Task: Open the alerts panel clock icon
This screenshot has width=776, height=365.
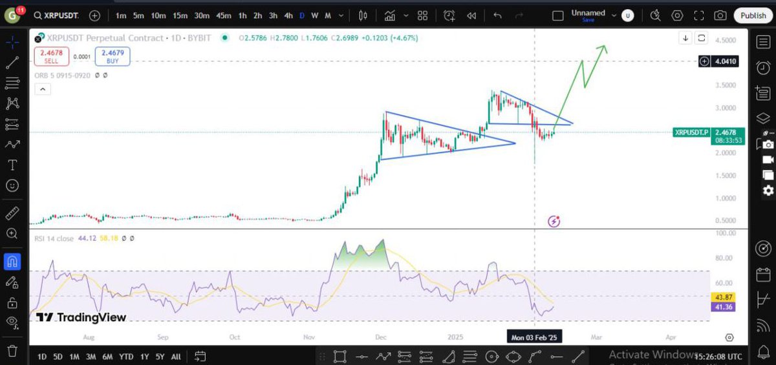Action: [763, 68]
